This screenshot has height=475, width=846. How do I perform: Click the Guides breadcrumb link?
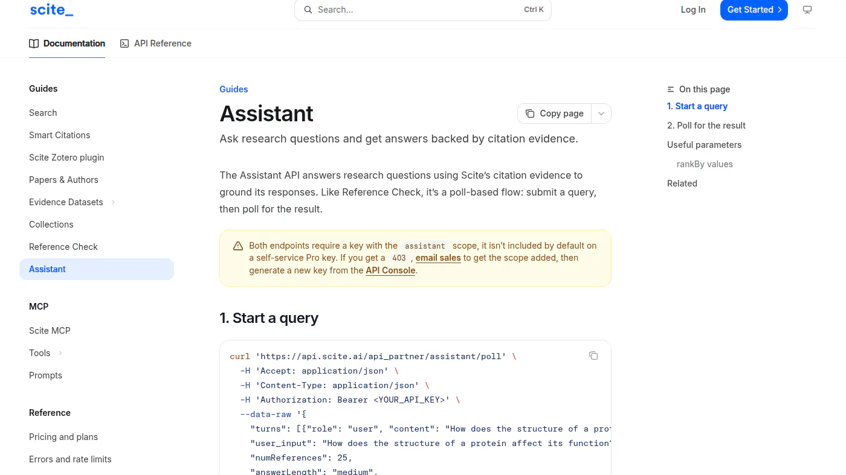[234, 89]
